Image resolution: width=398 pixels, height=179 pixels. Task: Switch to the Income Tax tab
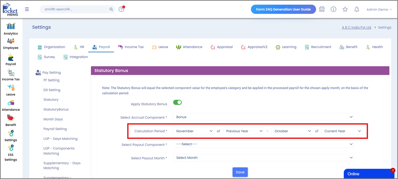[131, 47]
